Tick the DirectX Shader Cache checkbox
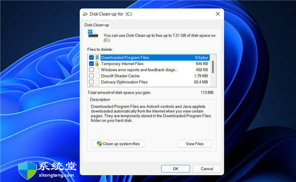The width and height of the screenshot is (296, 182). coord(91,76)
